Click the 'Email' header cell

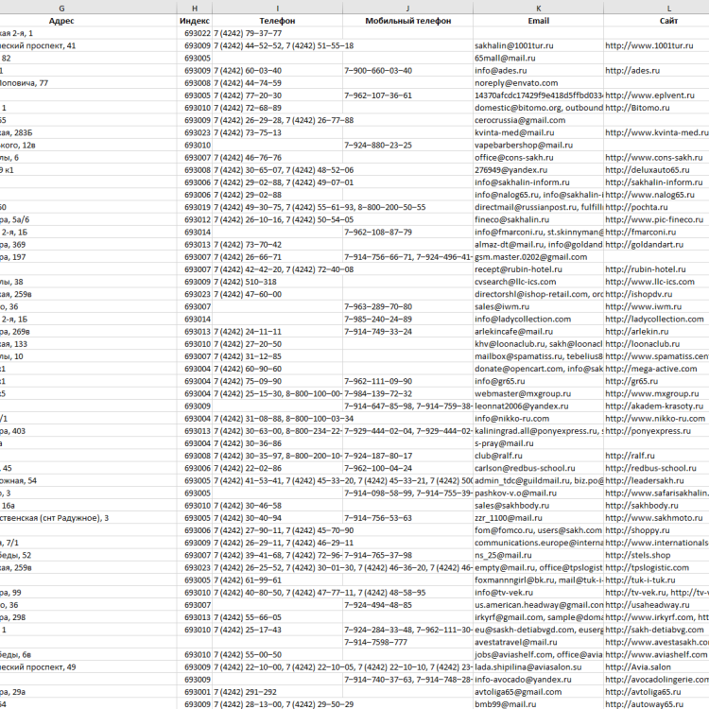pyautogui.click(x=538, y=21)
